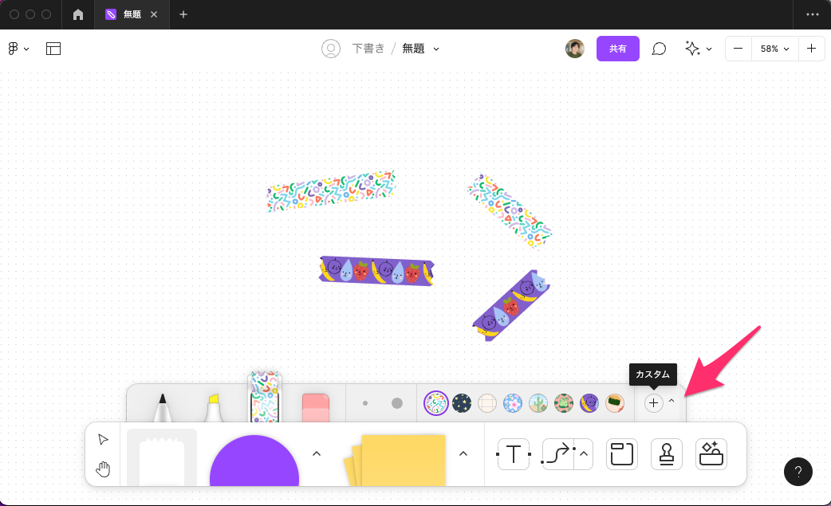Select the stamp tool
Viewport: 831px width, 506px height.
coord(667,454)
